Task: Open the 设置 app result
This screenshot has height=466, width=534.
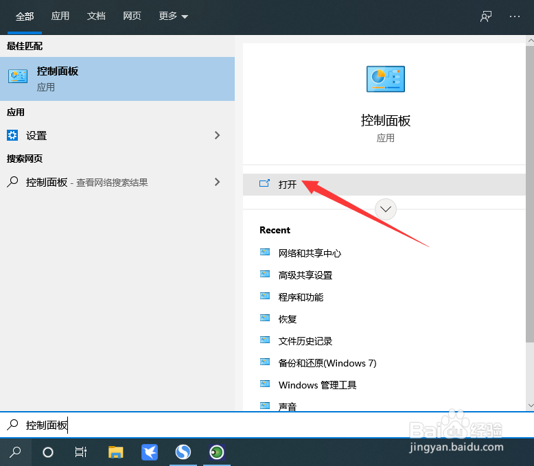Action: (117, 136)
